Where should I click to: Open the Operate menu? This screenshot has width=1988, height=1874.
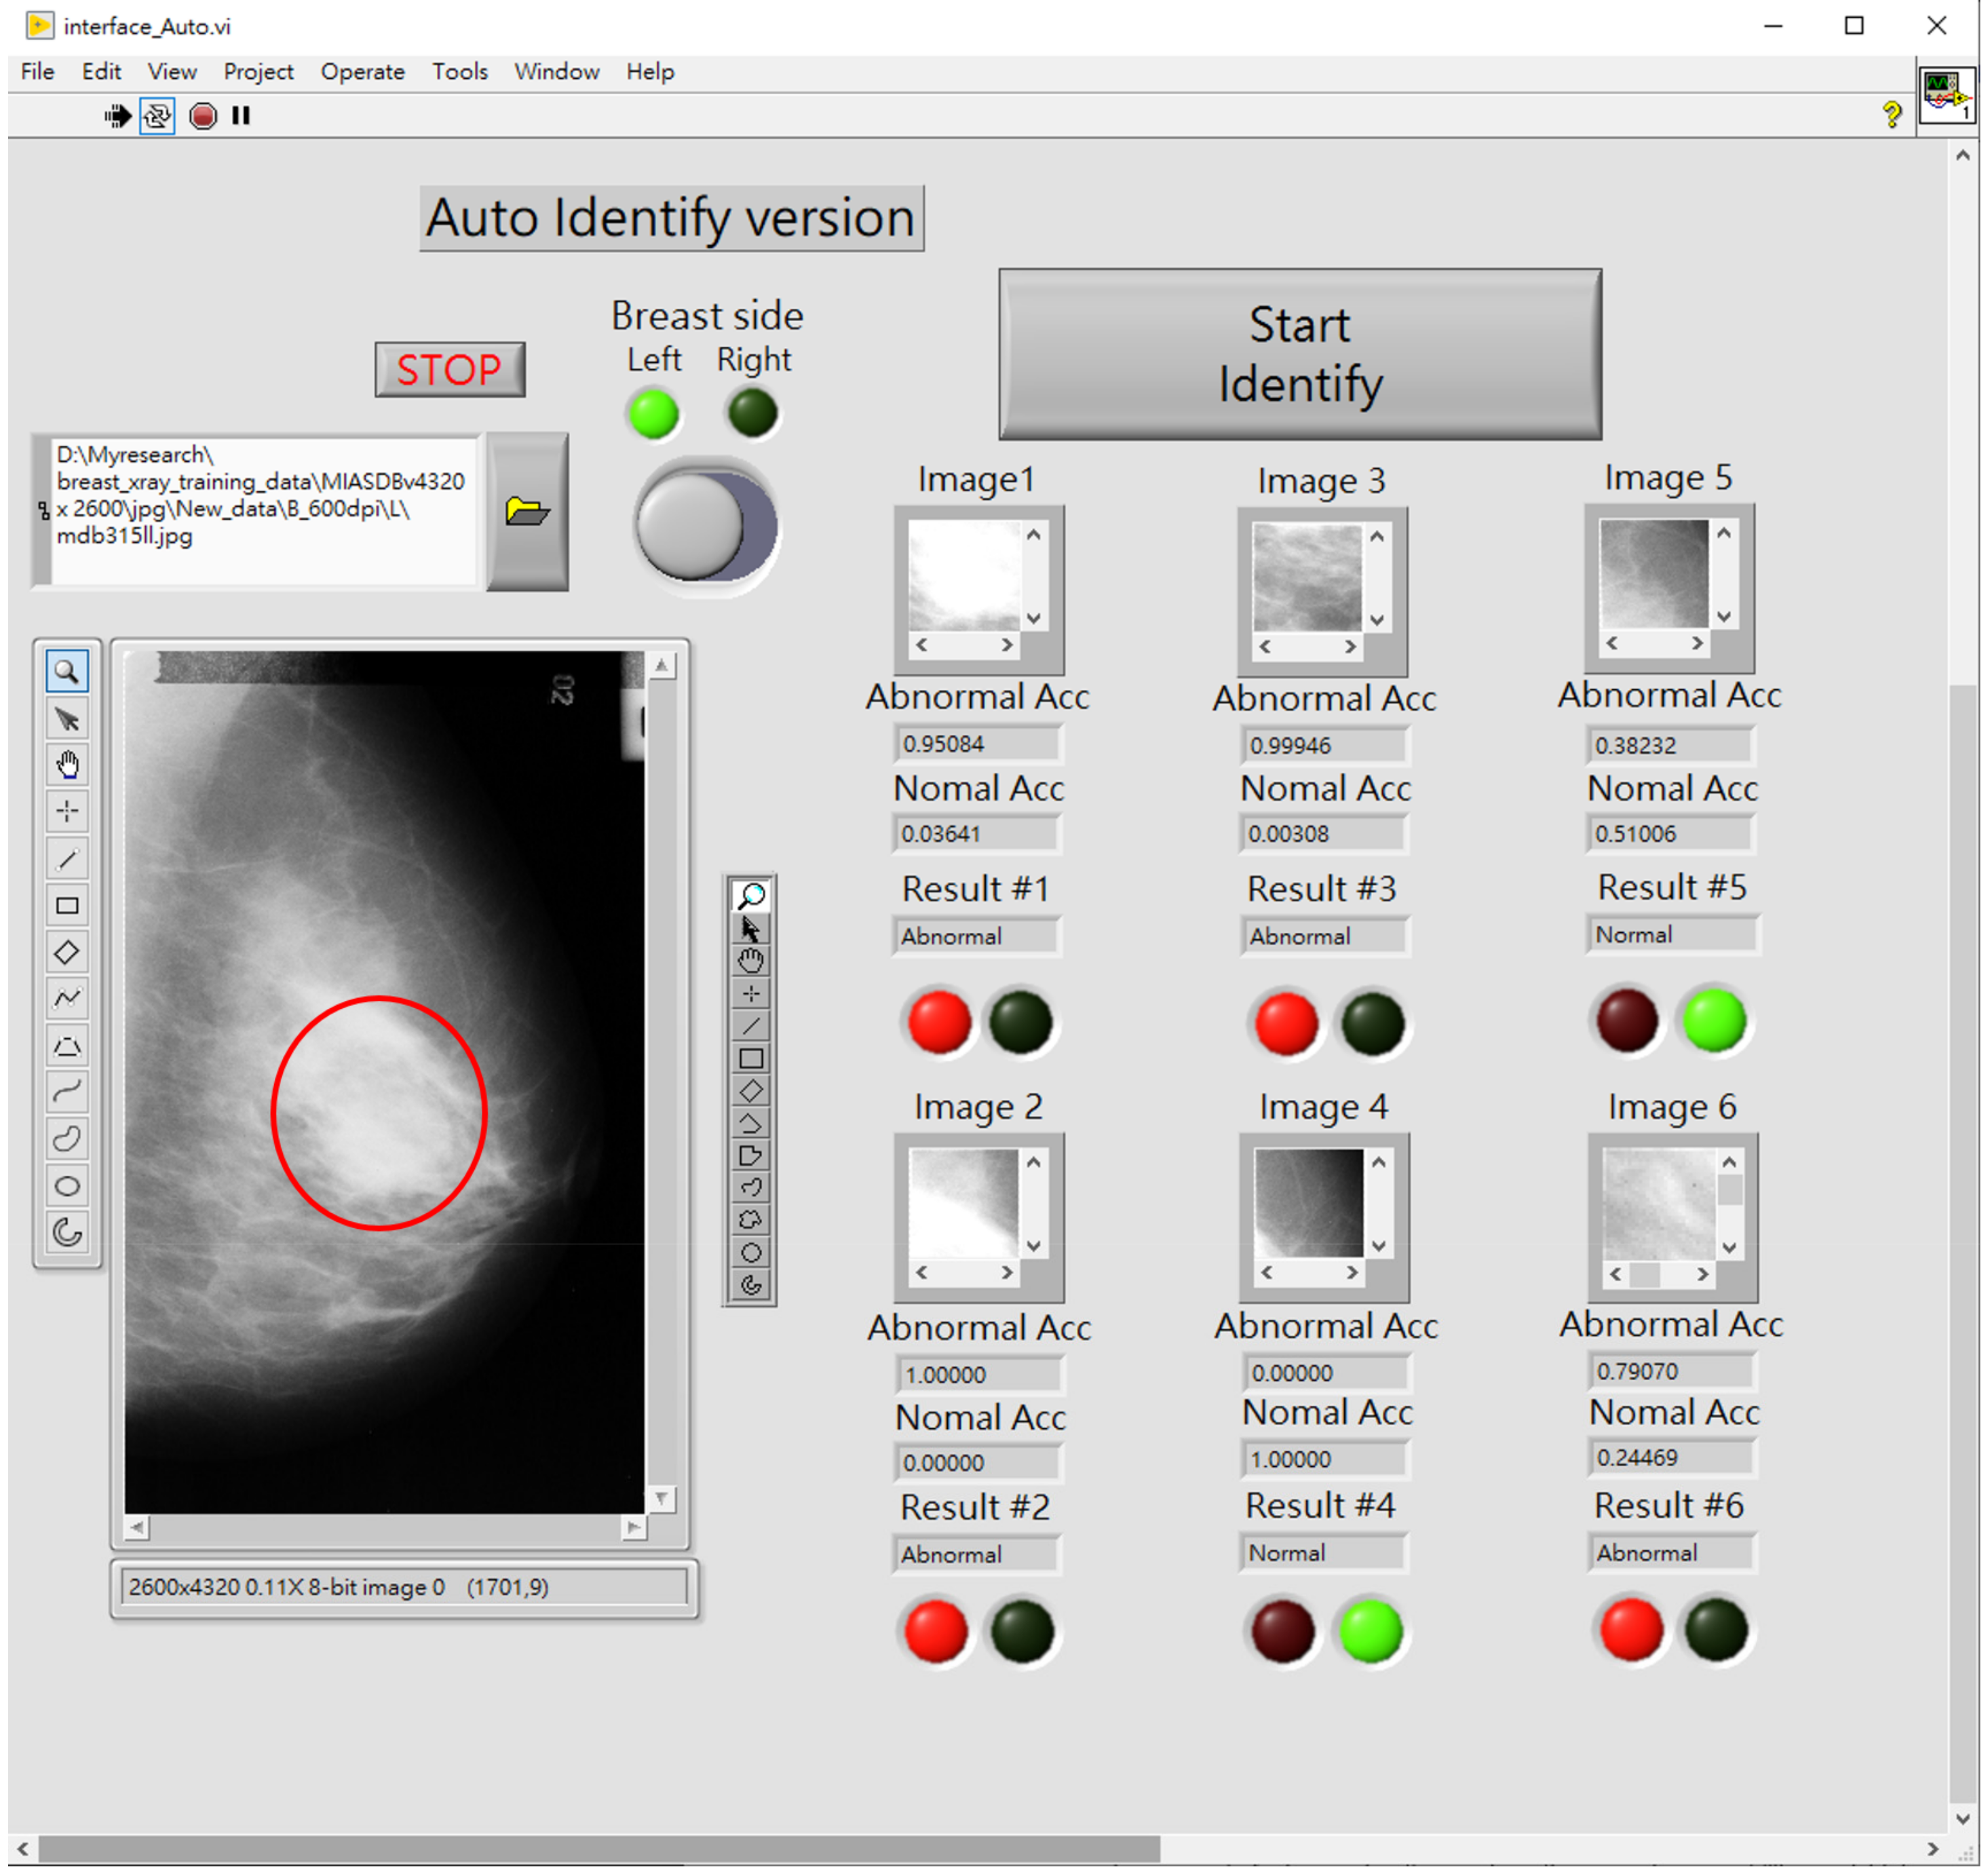pyautogui.click(x=362, y=71)
